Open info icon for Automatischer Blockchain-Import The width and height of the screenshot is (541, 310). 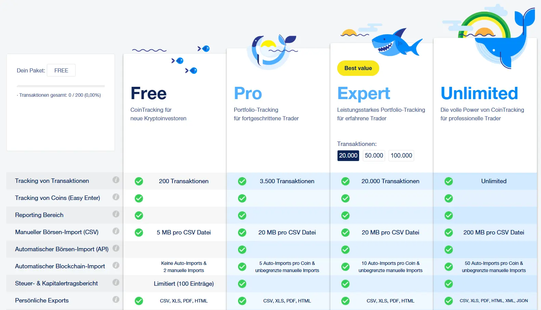(x=116, y=265)
